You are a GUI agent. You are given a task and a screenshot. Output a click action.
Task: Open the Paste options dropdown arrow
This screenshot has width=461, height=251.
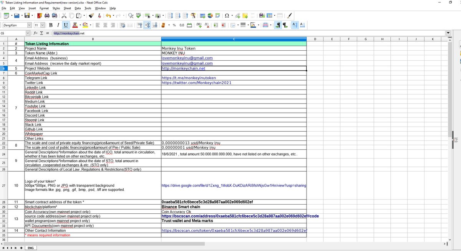point(84,16)
